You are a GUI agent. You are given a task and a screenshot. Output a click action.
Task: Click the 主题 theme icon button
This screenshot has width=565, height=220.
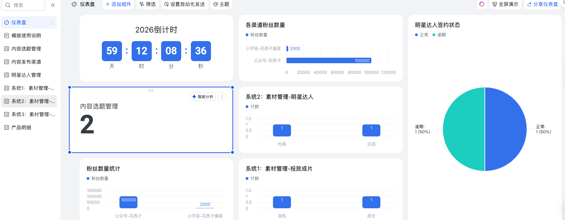point(221,4)
